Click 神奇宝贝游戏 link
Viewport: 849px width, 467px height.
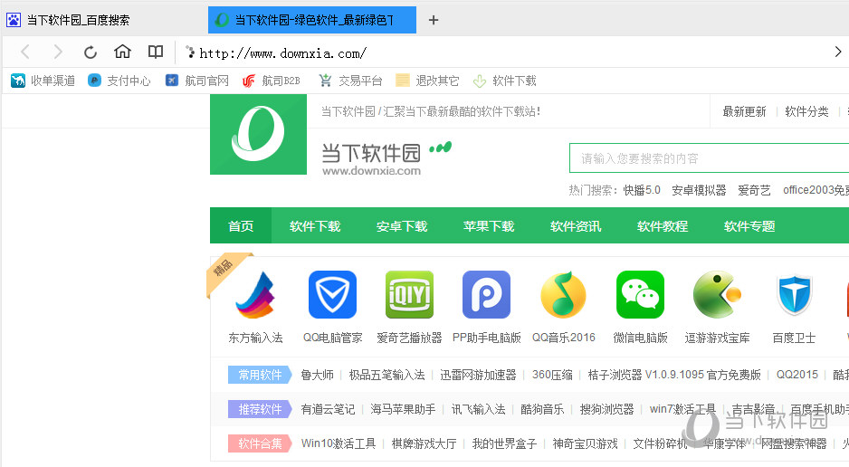(x=585, y=443)
